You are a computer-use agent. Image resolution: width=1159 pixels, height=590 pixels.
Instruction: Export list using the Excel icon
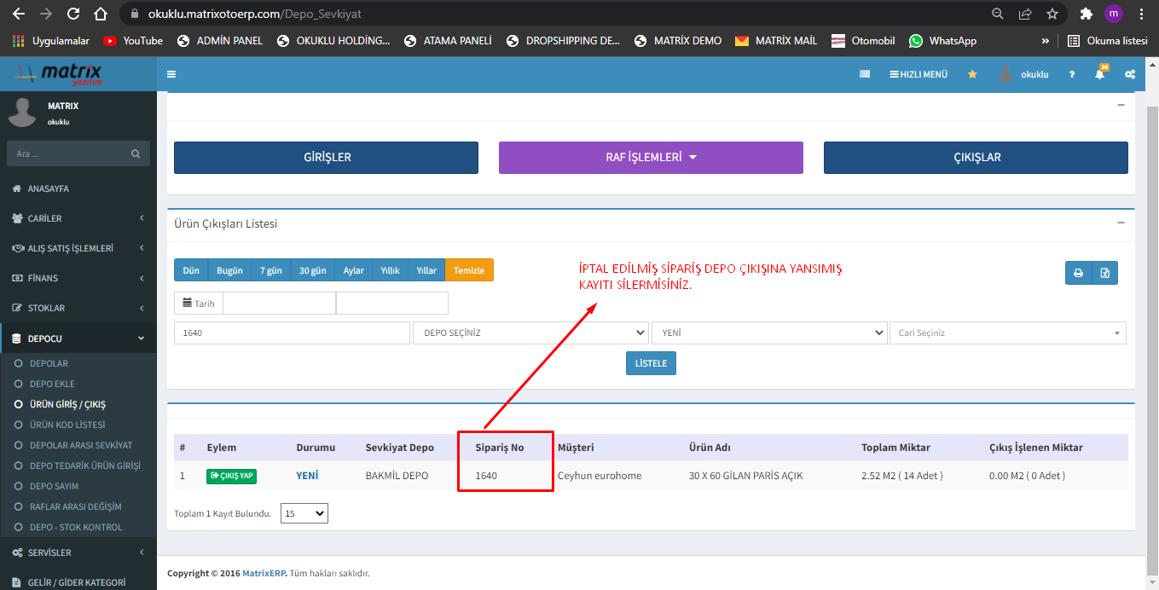pyautogui.click(x=1104, y=273)
